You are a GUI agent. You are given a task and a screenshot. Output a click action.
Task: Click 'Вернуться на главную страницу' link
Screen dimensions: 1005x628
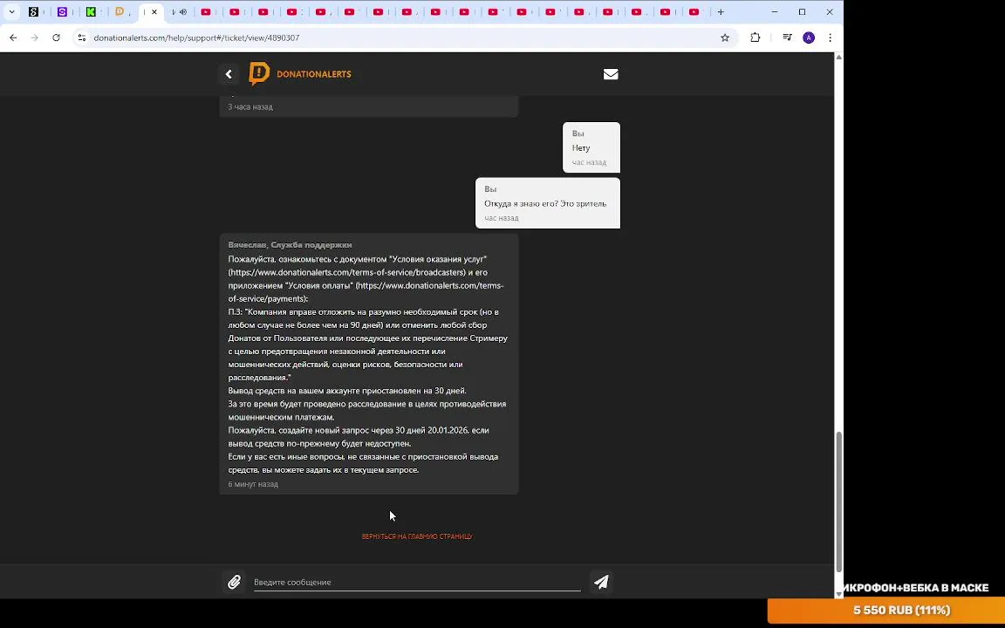click(x=417, y=536)
